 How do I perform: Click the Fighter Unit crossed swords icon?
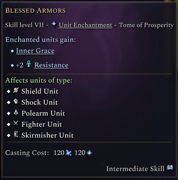tap(16, 123)
